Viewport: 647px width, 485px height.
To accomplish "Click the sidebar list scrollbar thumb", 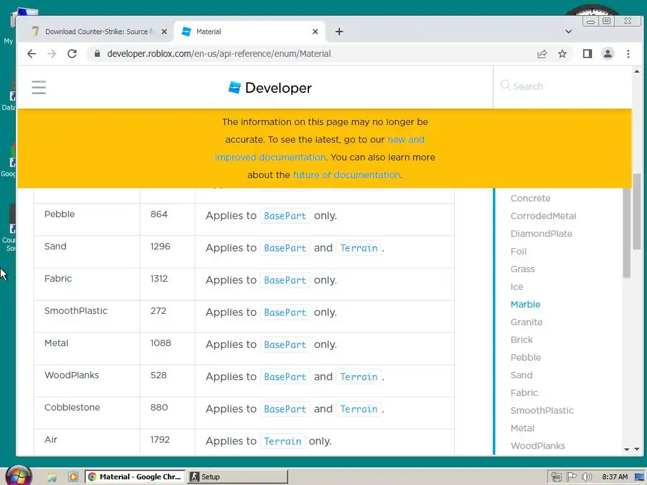I will pos(626,233).
